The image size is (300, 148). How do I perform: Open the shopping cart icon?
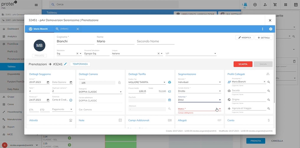(x=275, y=5)
